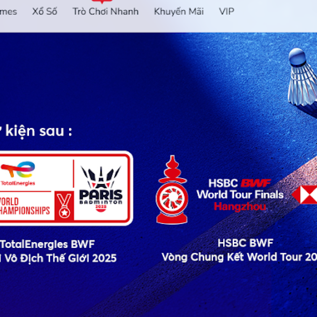This screenshot has height=317, width=317.
Task: Click the white shuttlecock image
Action: pyautogui.click(x=302, y=77)
